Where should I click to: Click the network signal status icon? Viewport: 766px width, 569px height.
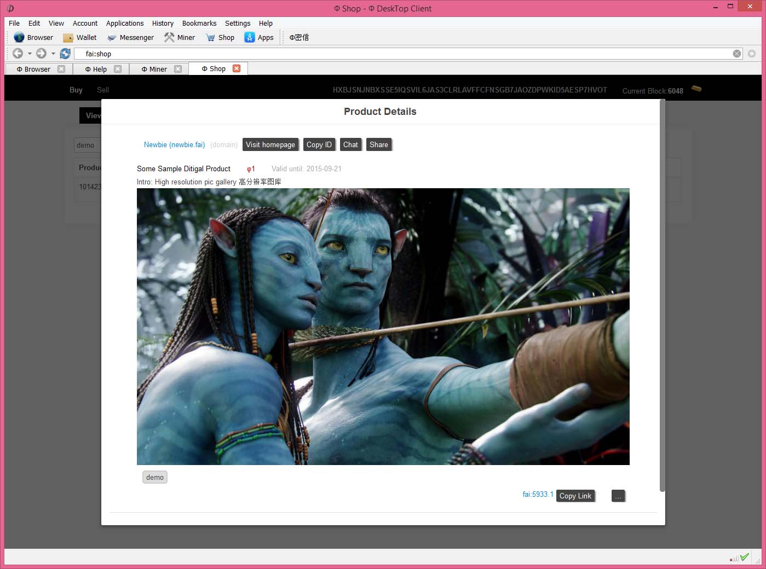[x=734, y=558]
